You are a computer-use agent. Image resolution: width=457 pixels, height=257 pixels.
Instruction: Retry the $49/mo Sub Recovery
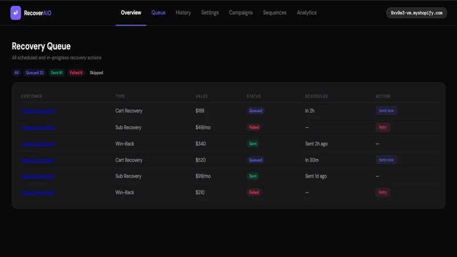coord(383,127)
